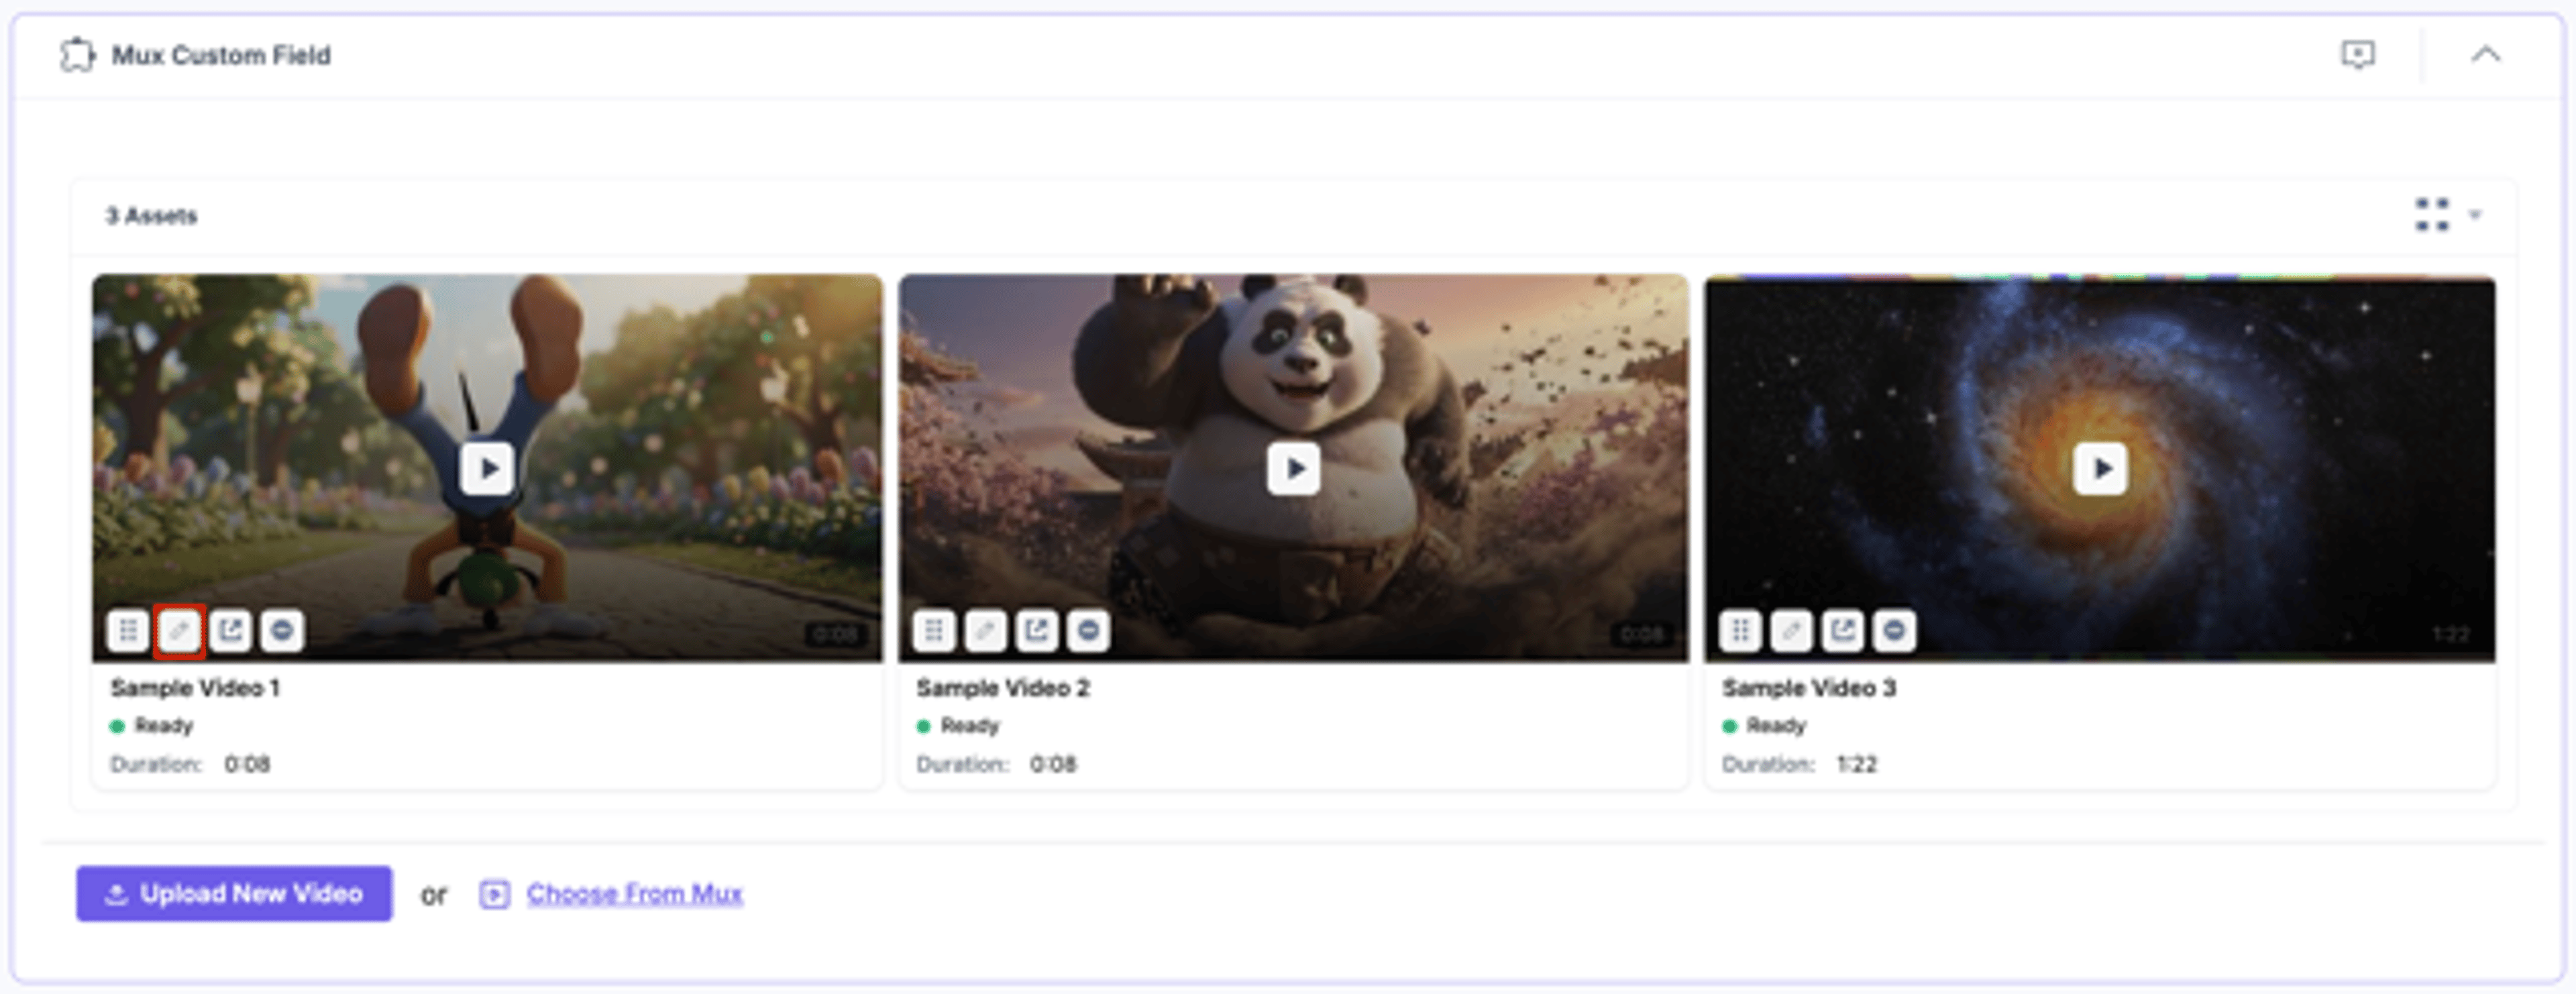Screen dimensions: 2576x994
Task: Remove Sample Video 3 with minus icon
Action: point(1894,631)
